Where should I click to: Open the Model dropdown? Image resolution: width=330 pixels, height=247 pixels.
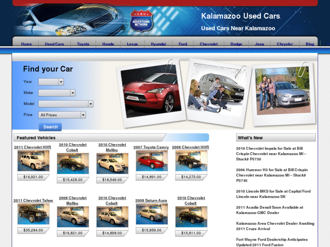pos(66,104)
